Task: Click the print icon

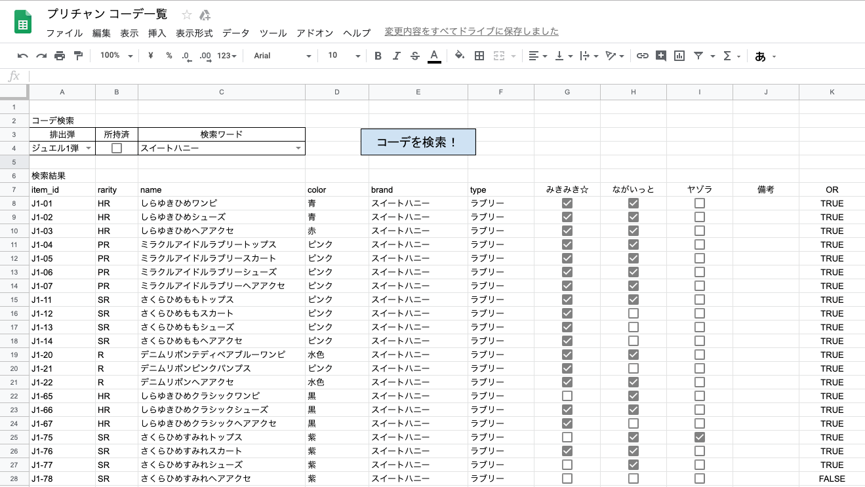Action: coord(60,56)
